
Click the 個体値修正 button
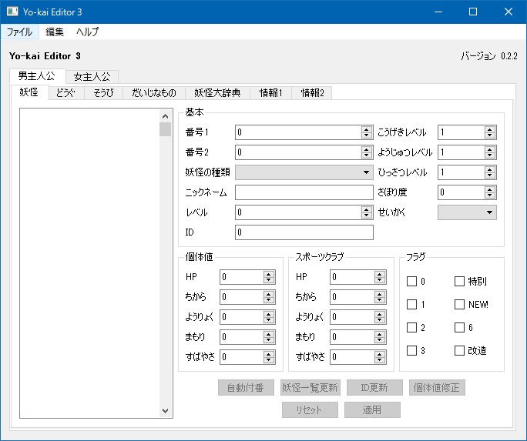tap(437, 388)
